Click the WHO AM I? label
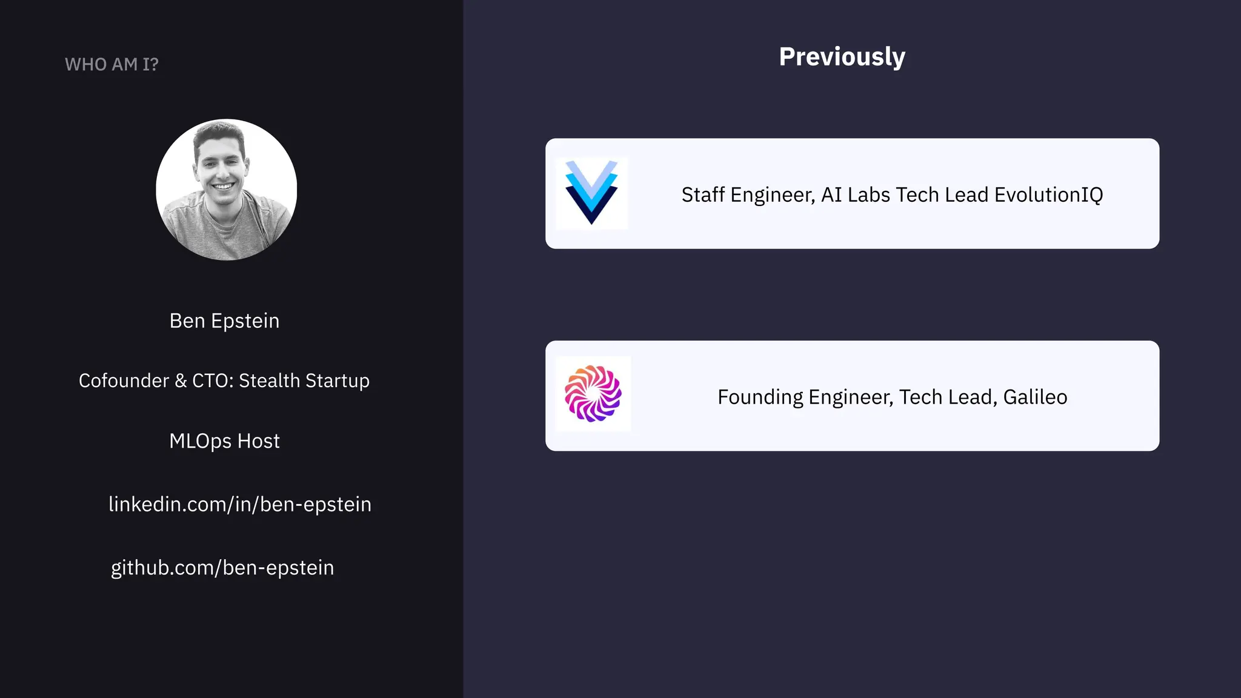 pos(111,64)
